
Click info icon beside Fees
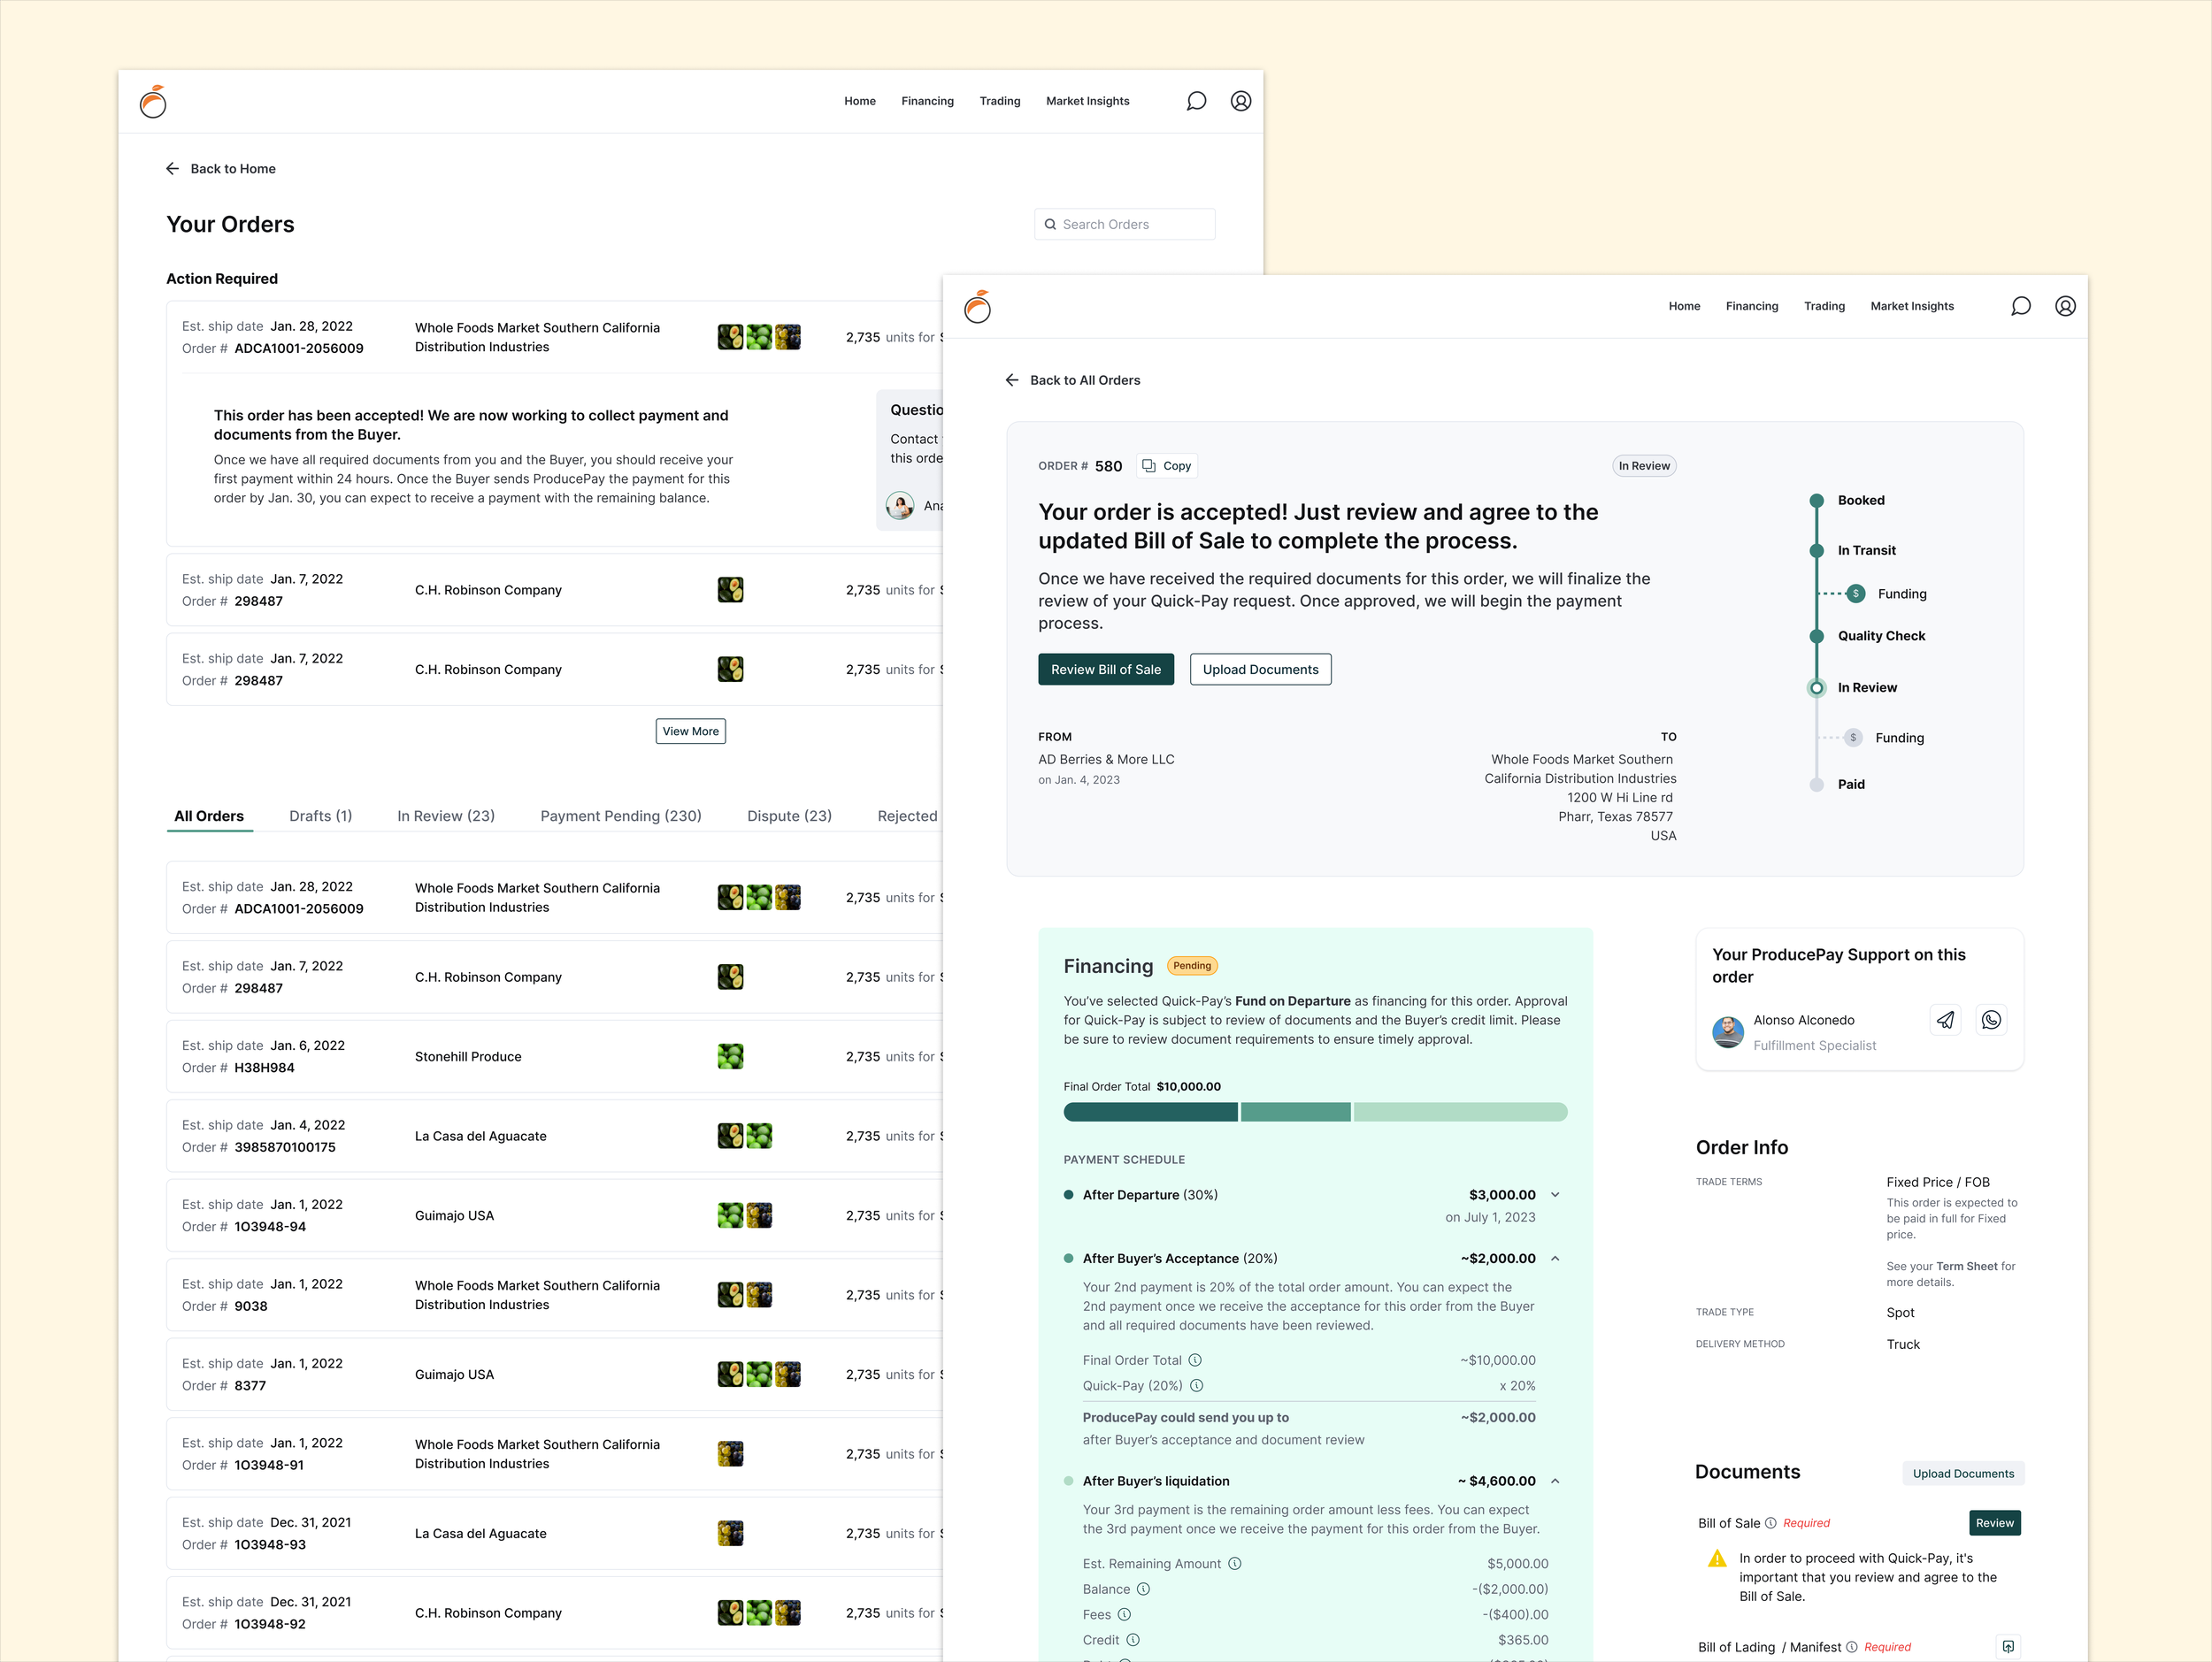[x=1124, y=1614]
